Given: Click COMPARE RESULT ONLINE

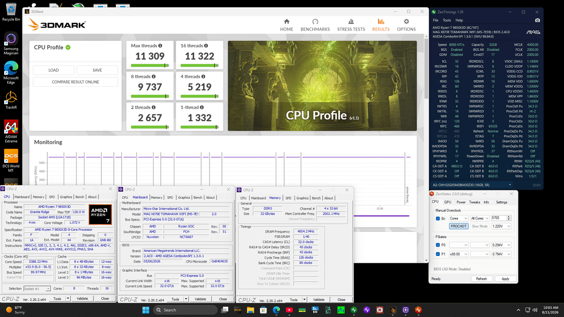Looking at the screenshot, I should (x=76, y=82).
